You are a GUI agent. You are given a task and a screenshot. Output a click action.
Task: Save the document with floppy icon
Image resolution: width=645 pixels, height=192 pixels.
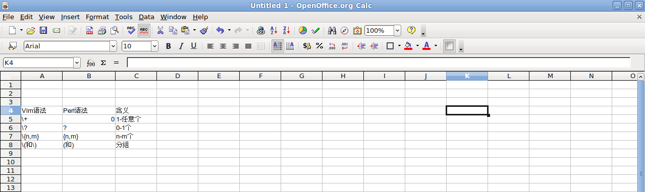point(43,30)
